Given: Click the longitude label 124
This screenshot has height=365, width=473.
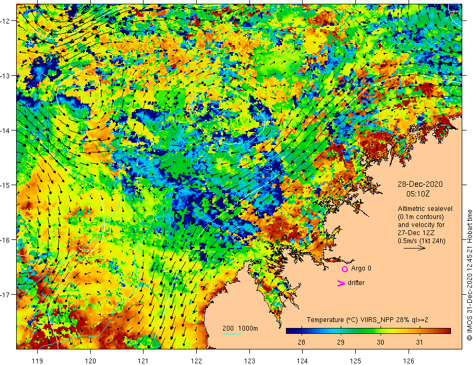Looking at the screenshot, I should 302,361.
